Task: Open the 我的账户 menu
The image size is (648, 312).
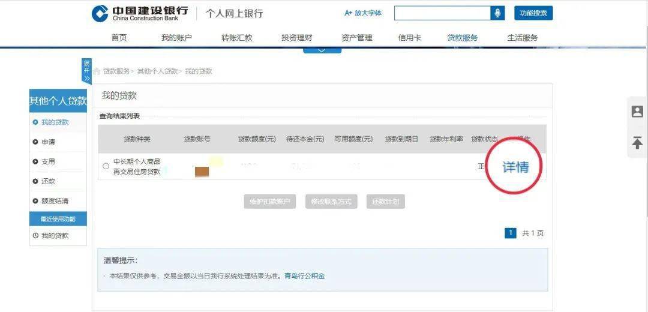Action: 176,38
